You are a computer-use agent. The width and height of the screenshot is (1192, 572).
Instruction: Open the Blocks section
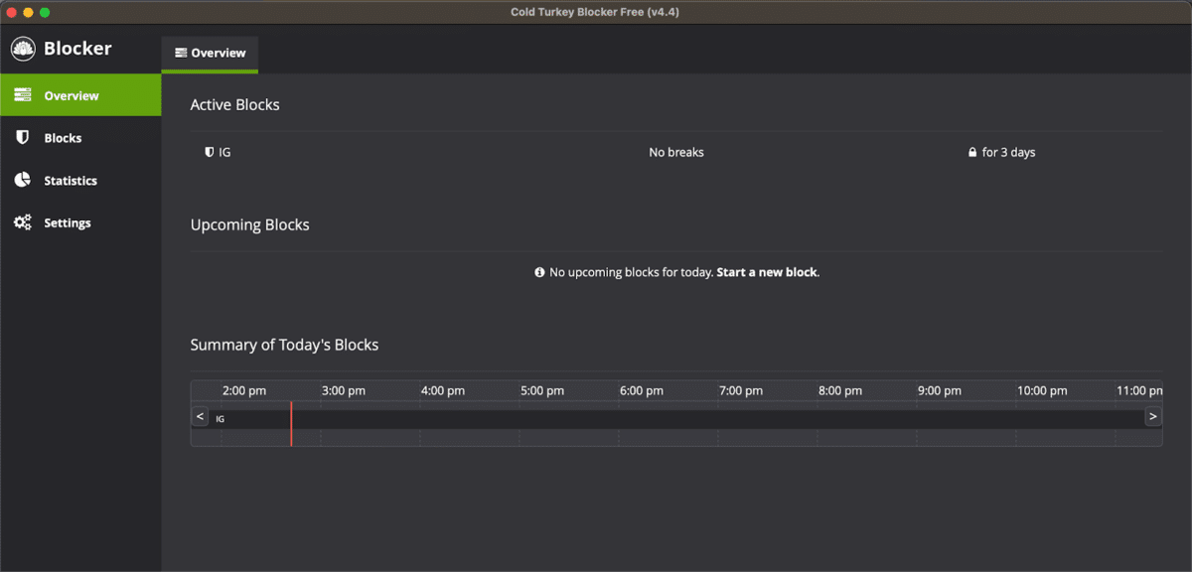coord(80,138)
